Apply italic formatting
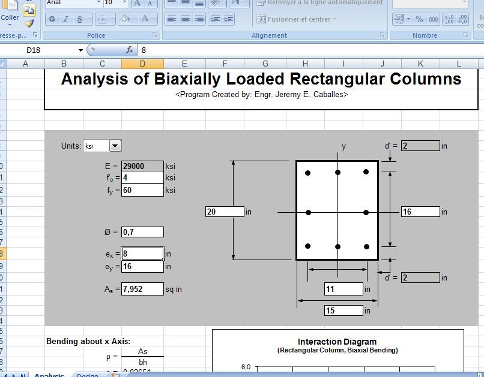The width and height of the screenshot is (484, 377). click(66, 19)
